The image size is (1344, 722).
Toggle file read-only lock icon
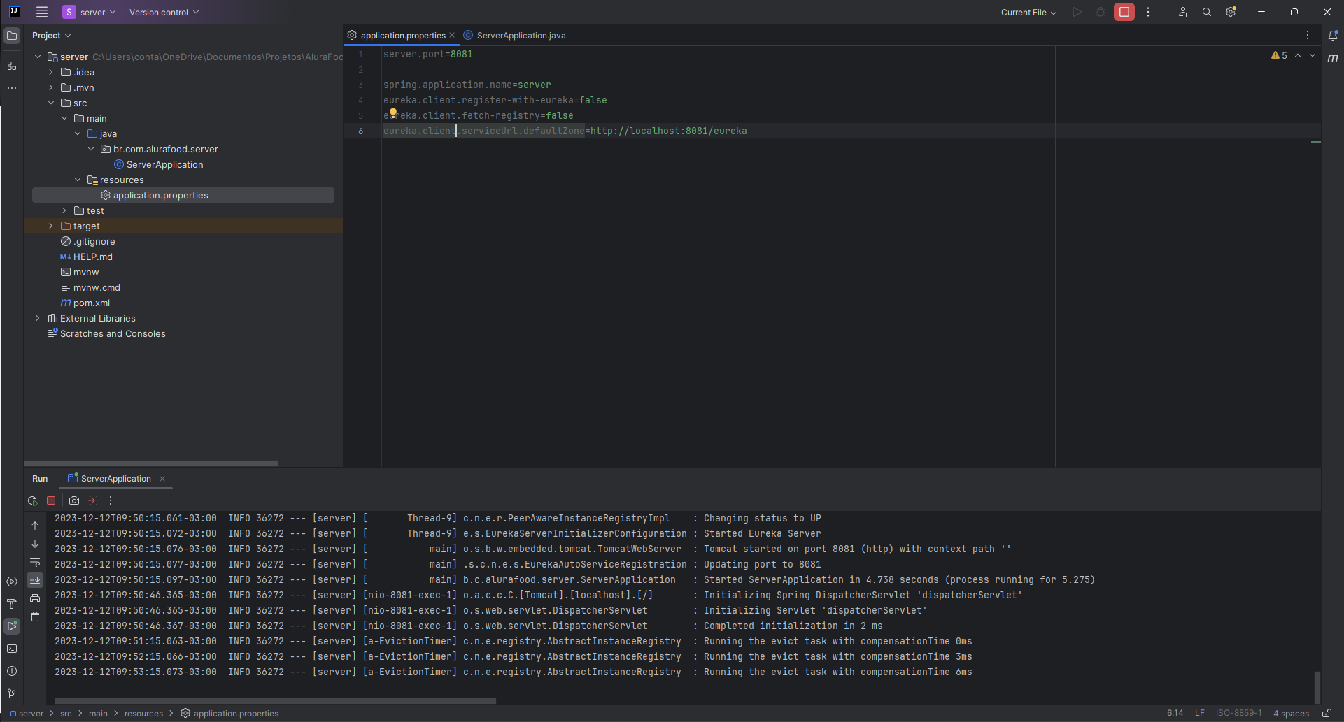point(1327,713)
